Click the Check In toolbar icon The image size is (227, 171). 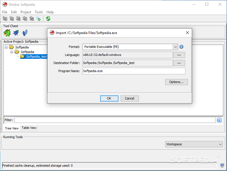click(x=25, y=18)
